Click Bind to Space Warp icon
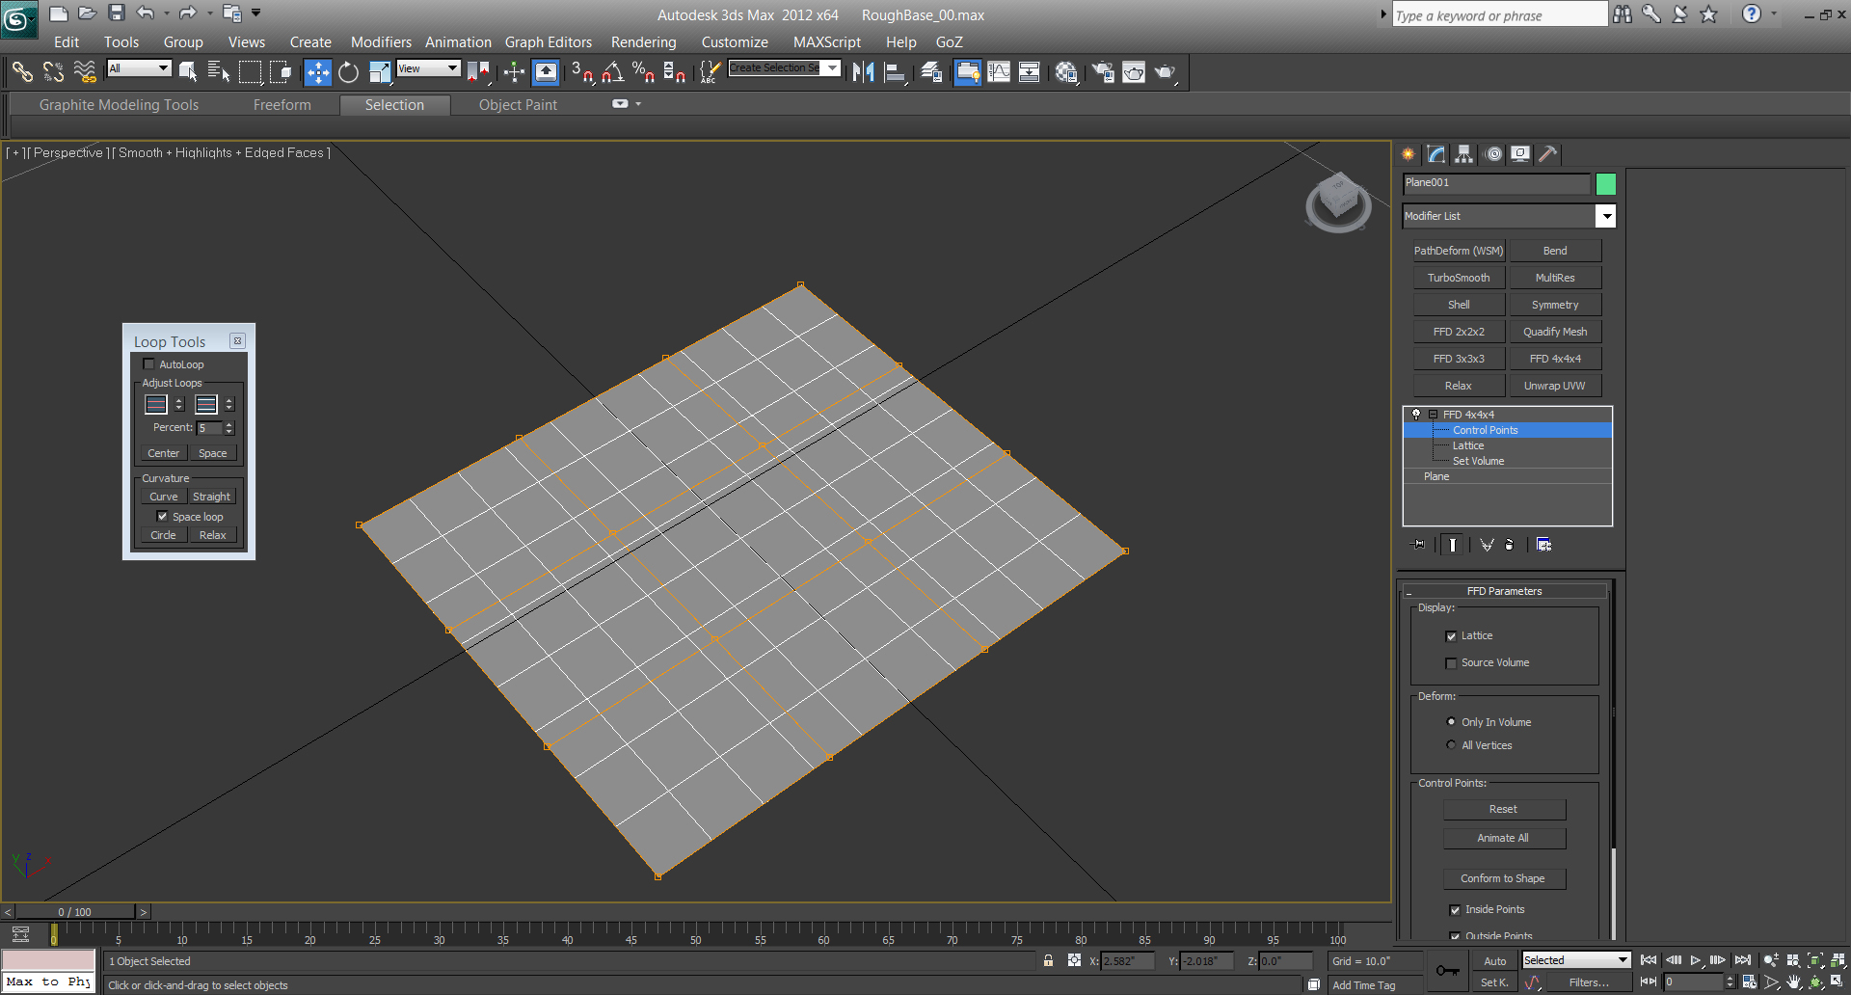This screenshot has width=1851, height=995. pyautogui.click(x=85, y=71)
